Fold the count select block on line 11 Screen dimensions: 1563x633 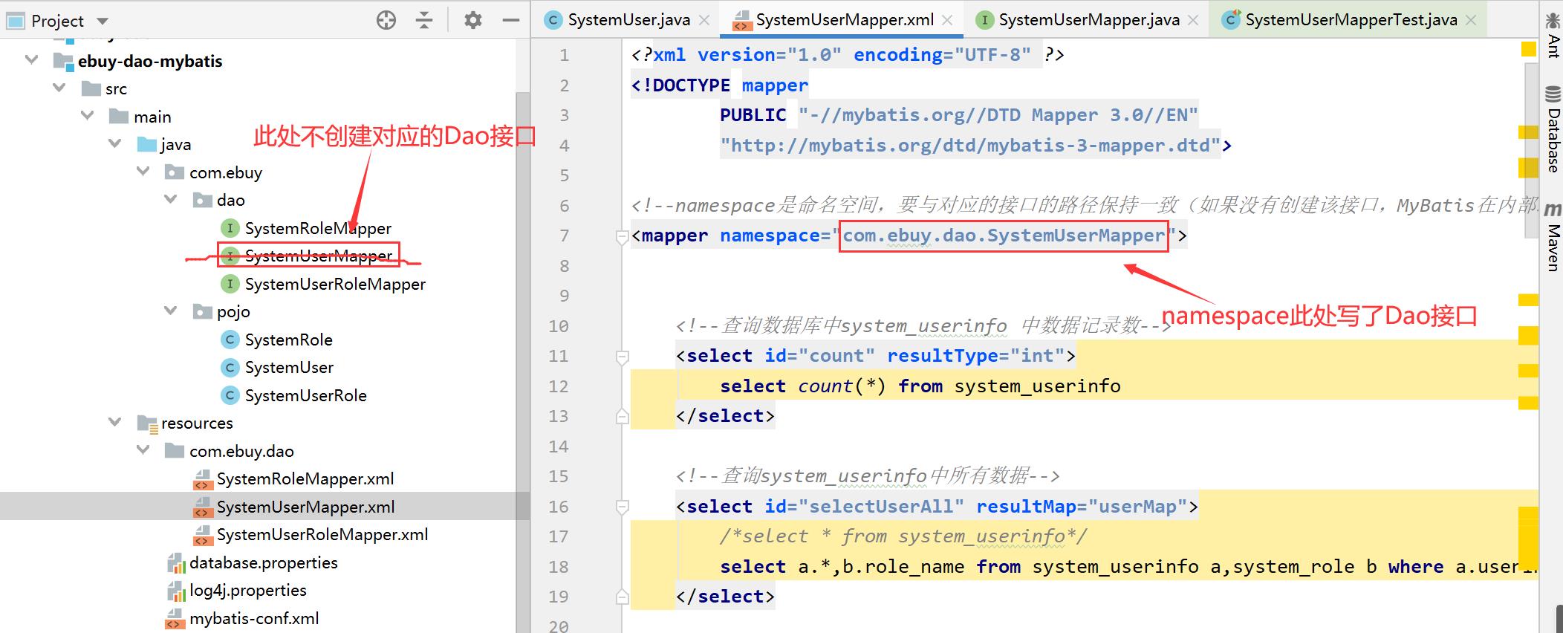click(623, 357)
